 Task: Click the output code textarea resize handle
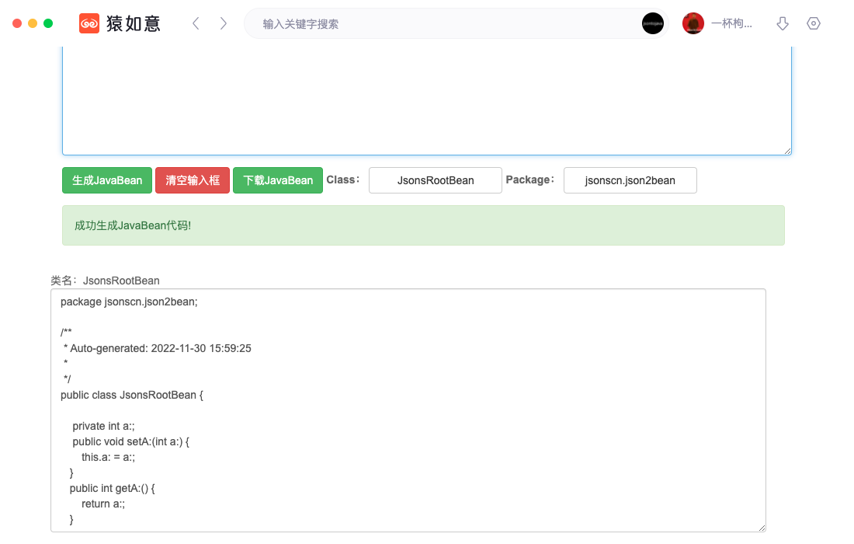point(762,528)
